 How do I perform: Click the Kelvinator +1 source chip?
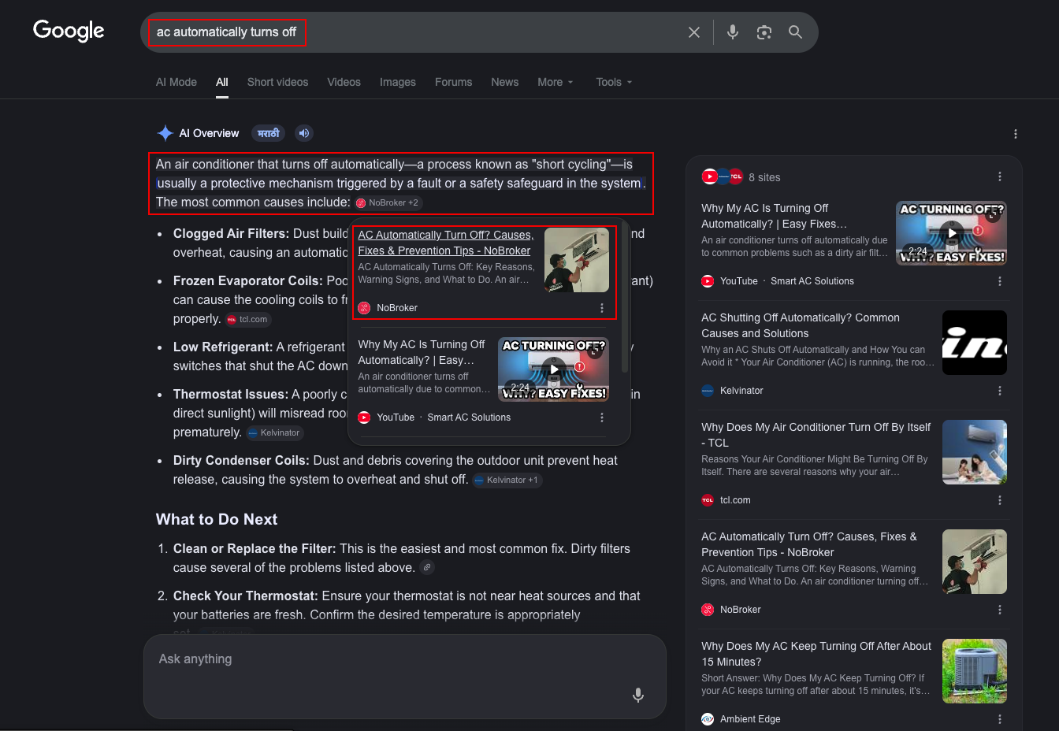click(x=507, y=480)
